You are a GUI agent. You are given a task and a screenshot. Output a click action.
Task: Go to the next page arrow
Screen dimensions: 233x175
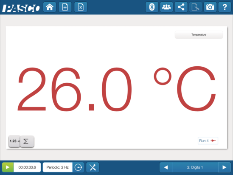(225, 167)
